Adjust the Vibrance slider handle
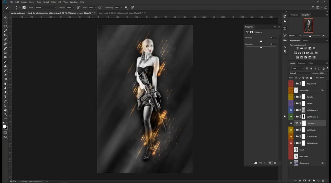The image size is (331, 183). click(261, 41)
